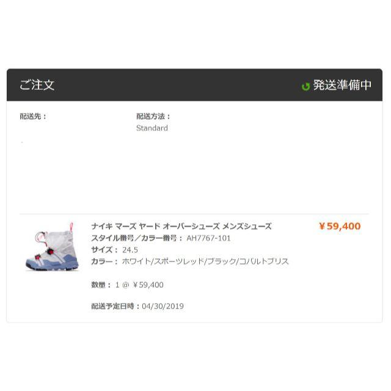Click the サイズ label
Viewport: 391px width, 391px height.
[x=104, y=250]
